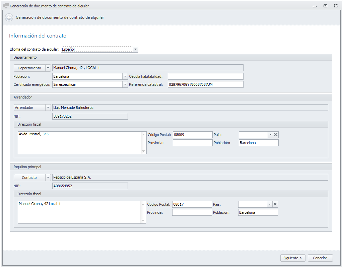Expand the Población dropdown showing Barcelona
This screenshot has height=268, width=343.
pyautogui.click(x=125, y=76)
